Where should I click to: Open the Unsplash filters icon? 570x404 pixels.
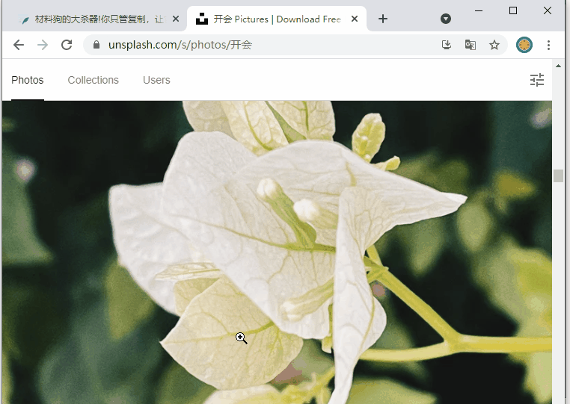tap(537, 80)
